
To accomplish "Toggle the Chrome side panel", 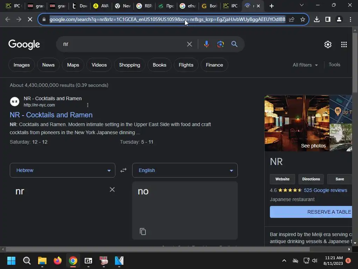I will [x=328, y=20].
